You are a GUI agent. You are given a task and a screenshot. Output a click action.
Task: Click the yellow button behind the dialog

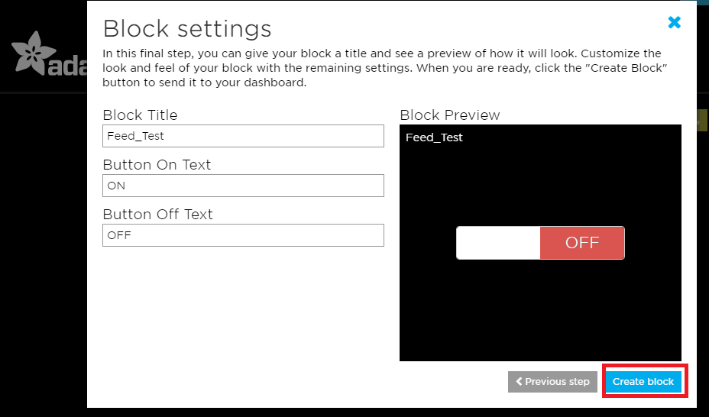click(x=703, y=121)
